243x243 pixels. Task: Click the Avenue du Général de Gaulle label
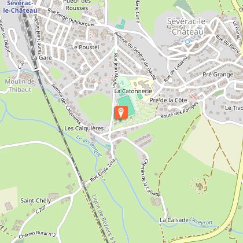pos(135,56)
